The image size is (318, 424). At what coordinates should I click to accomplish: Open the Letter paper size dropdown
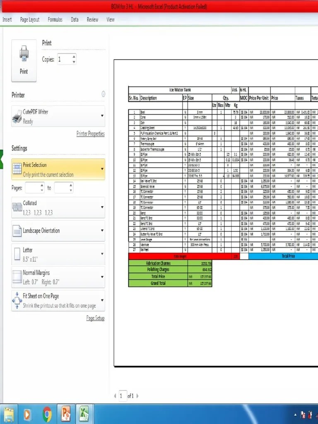coord(58,254)
